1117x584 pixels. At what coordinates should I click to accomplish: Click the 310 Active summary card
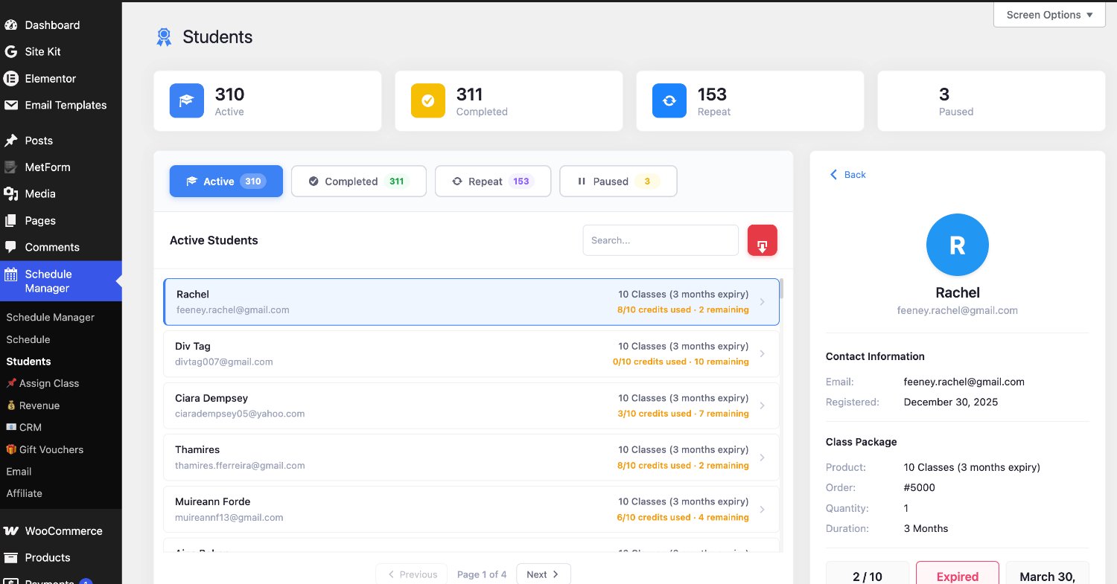pyautogui.click(x=267, y=101)
